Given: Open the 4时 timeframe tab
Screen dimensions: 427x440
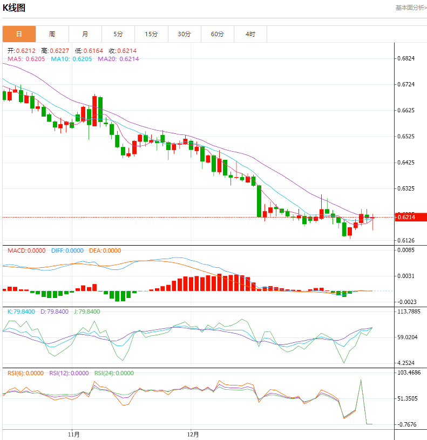Looking at the screenshot, I should click(250, 34).
